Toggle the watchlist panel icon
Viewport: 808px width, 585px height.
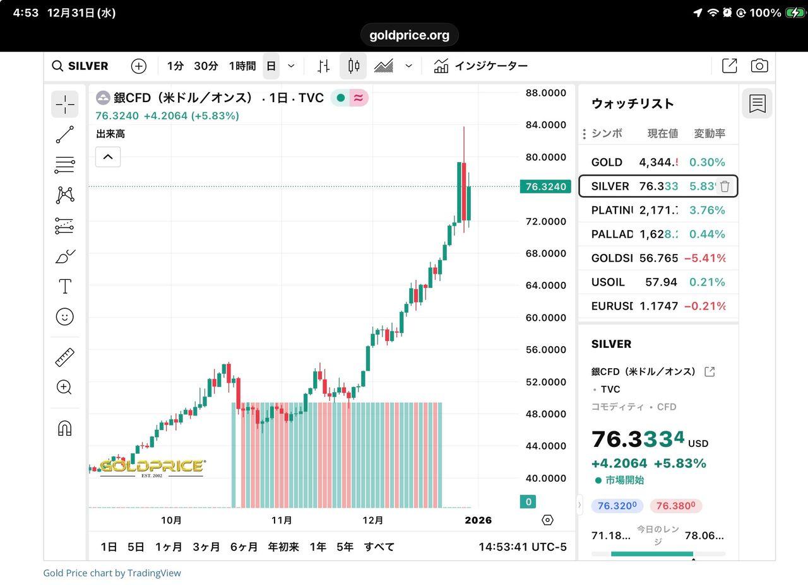pyautogui.click(x=757, y=103)
